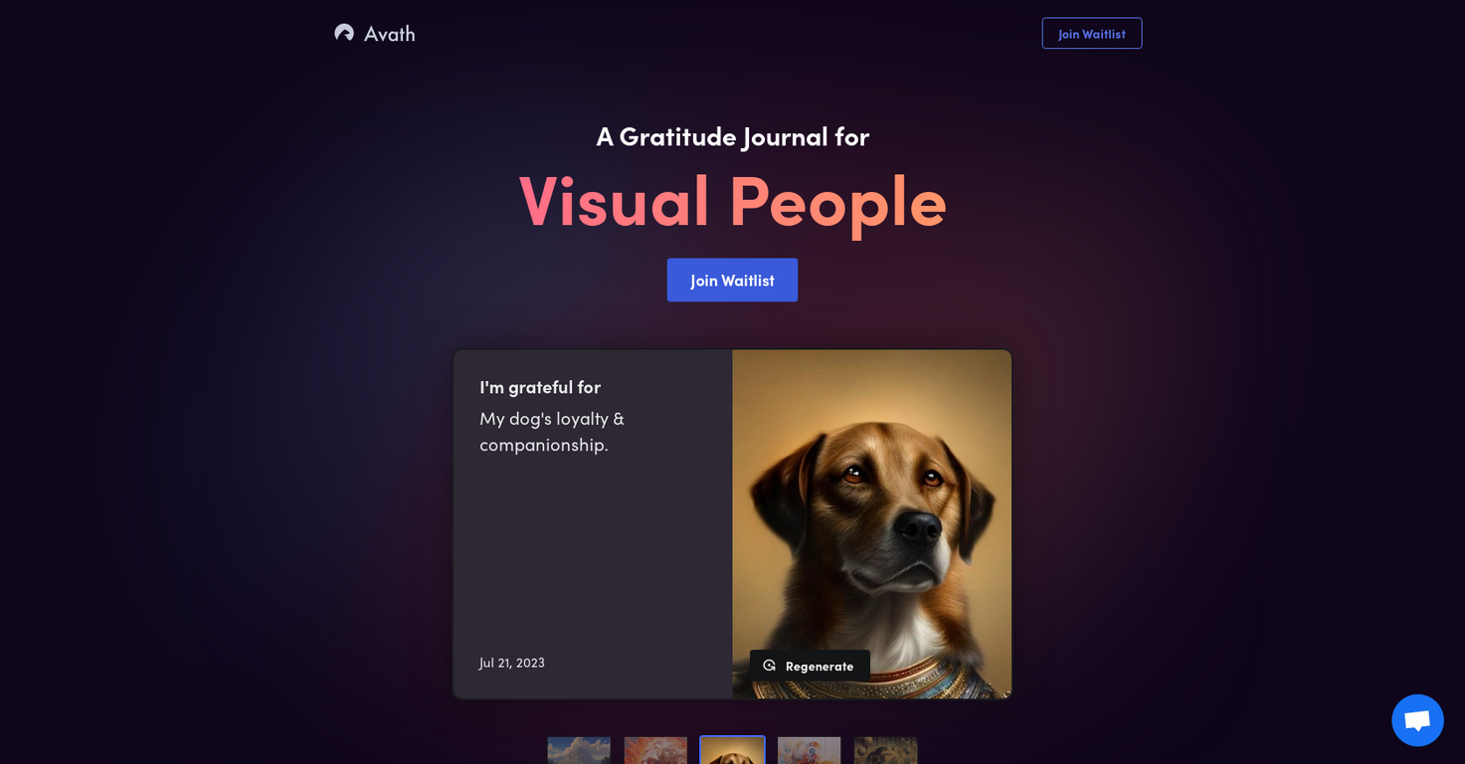The width and height of the screenshot is (1465, 764).
Task: Click outlined Join Waitlist in header
Action: [1092, 34]
